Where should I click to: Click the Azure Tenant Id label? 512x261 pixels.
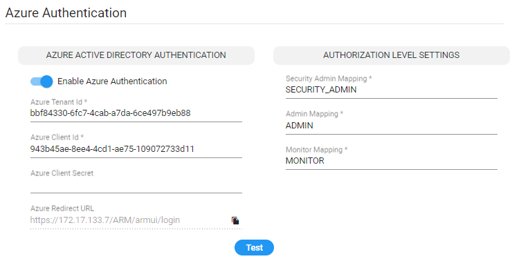pos(59,102)
